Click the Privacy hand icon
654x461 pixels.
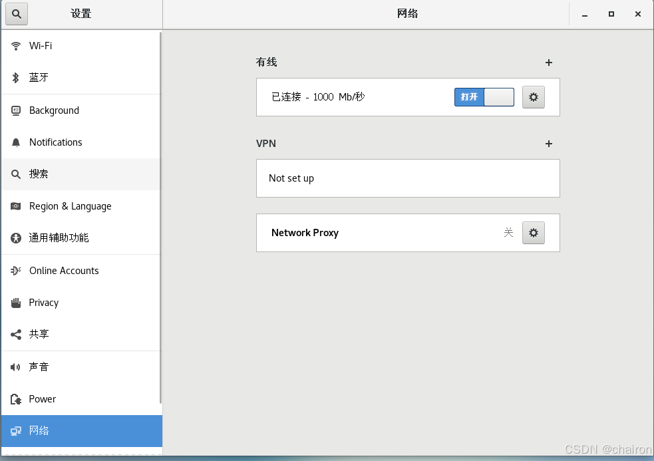(16, 303)
